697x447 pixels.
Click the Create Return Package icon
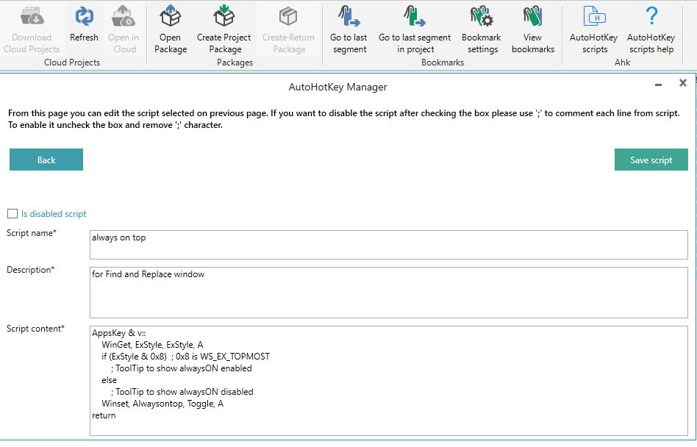[288, 16]
